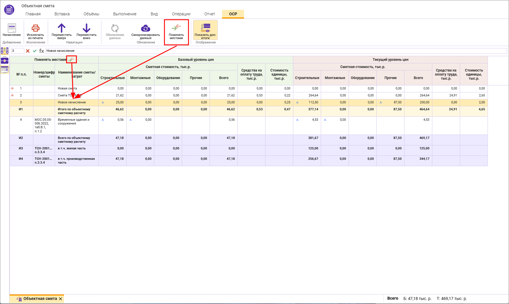Toggle Показать доп. итоги

click(205, 30)
